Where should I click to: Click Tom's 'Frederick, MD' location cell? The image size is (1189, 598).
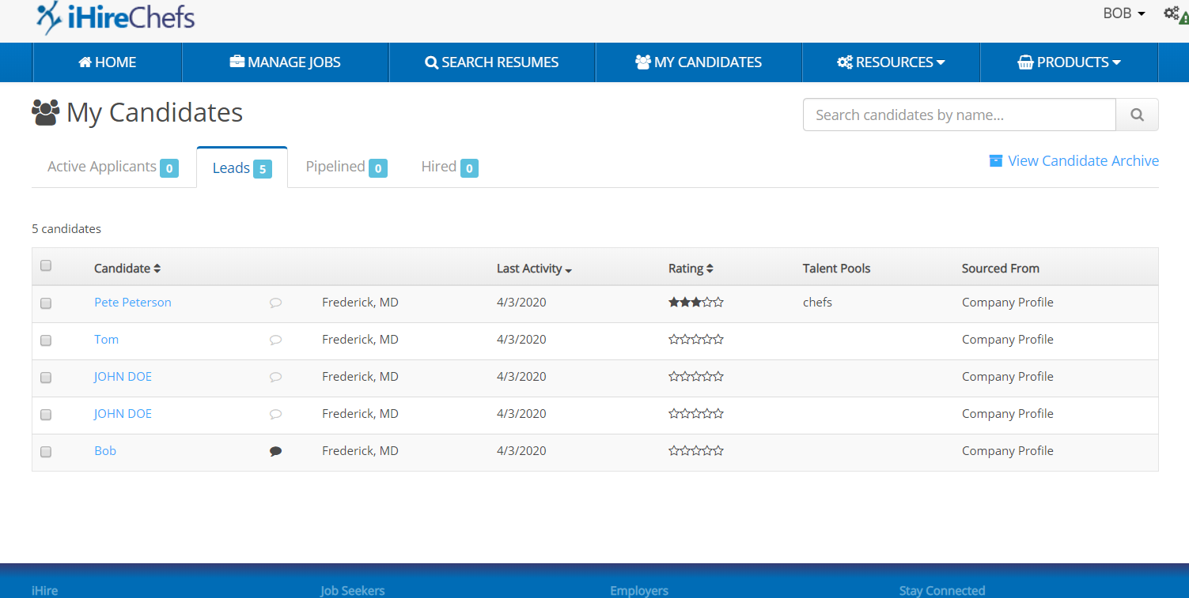(360, 340)
